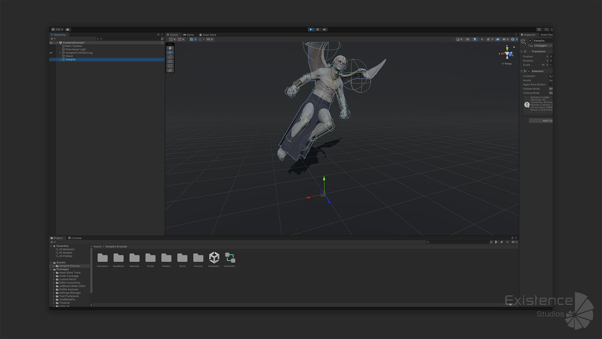Collapse the Transform component section
Screen dimensions: 602x339
521,51
